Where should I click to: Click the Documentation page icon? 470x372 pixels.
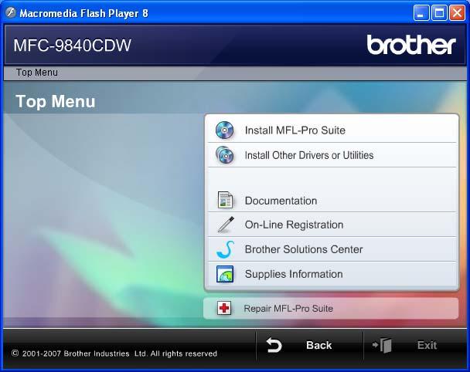(x=225, y=200)
